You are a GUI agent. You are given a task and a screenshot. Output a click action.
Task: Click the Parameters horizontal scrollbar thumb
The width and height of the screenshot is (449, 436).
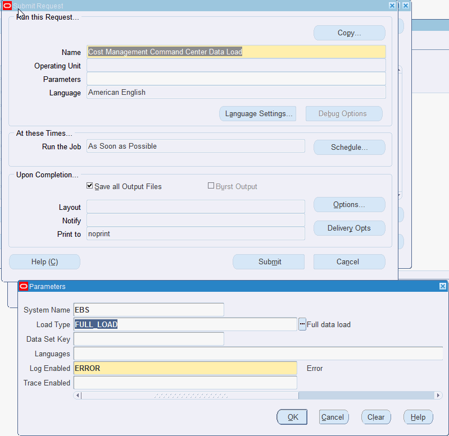point(190,396)
